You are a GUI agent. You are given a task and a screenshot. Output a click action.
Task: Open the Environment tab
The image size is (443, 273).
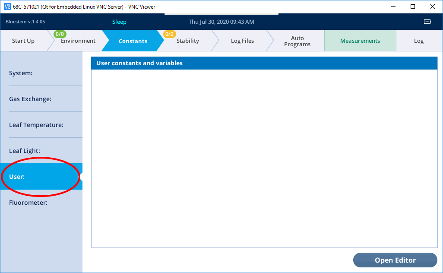78,41
